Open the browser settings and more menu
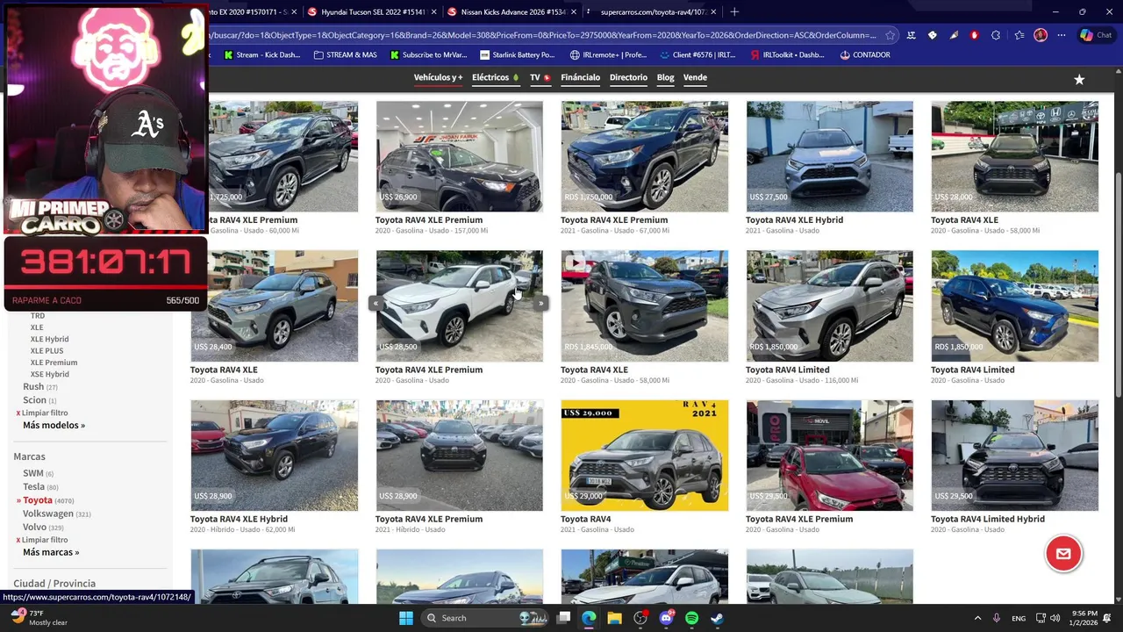Screen dimensions: 1123x632 coord(1062,35)
